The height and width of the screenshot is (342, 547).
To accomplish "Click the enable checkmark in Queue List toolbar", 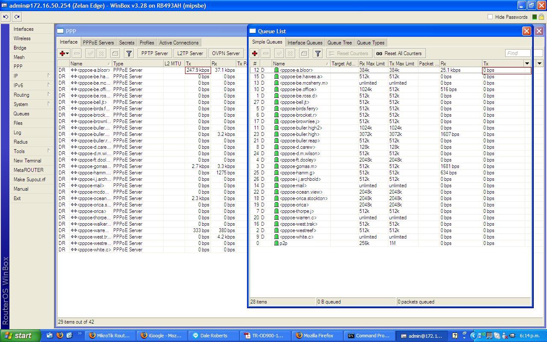I will [x=279, y=53].
